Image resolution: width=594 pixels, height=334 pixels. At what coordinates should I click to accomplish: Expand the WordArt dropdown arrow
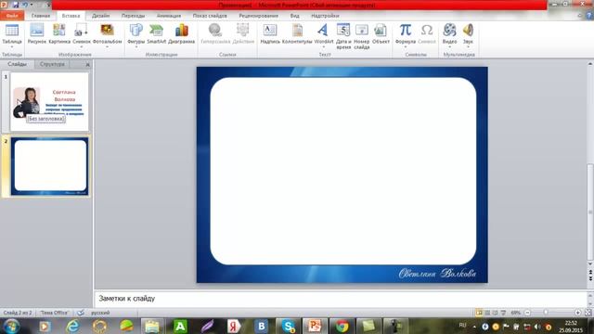(324, 47)
